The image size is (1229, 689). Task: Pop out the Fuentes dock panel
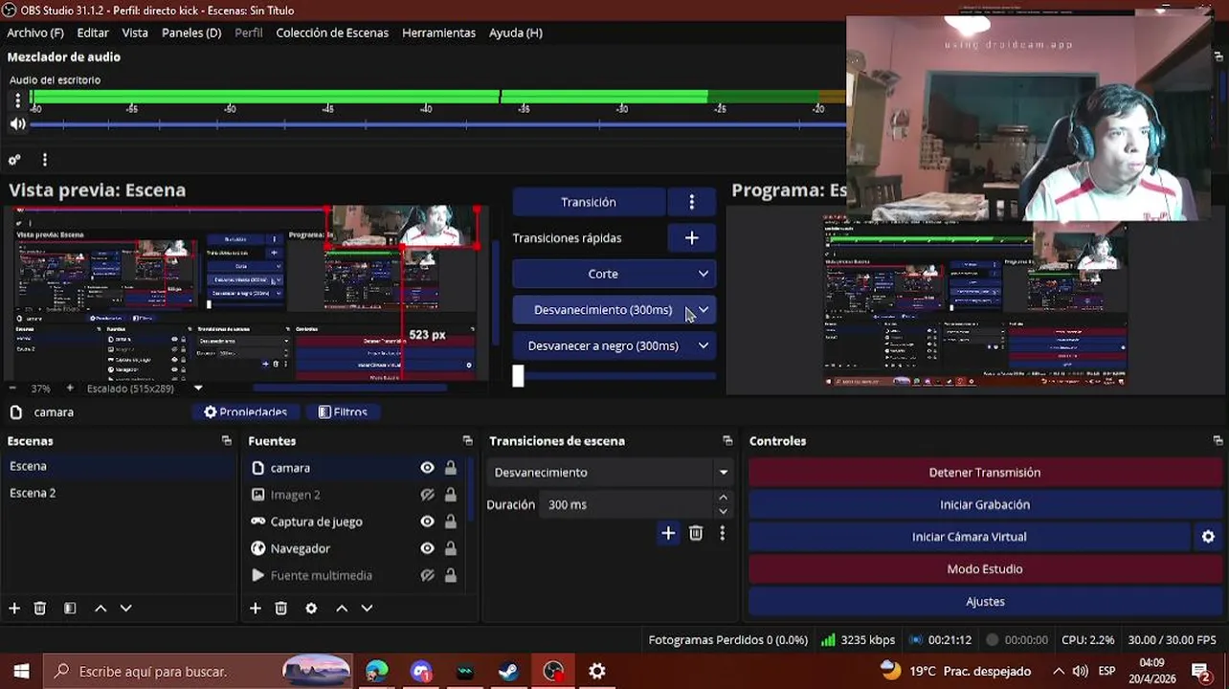click(468, 441)
